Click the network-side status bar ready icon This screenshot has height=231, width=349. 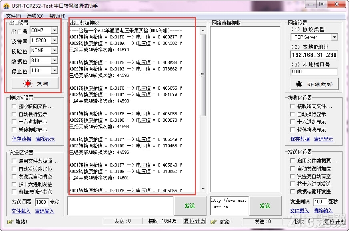click(x=214, y=222)
